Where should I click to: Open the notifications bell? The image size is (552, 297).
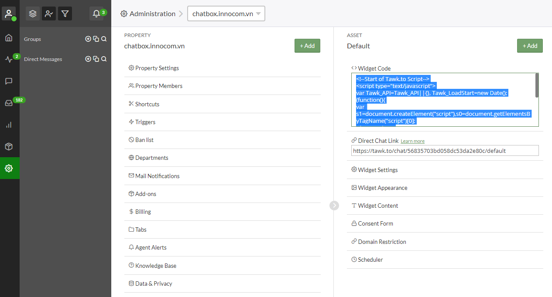point(96,13)
